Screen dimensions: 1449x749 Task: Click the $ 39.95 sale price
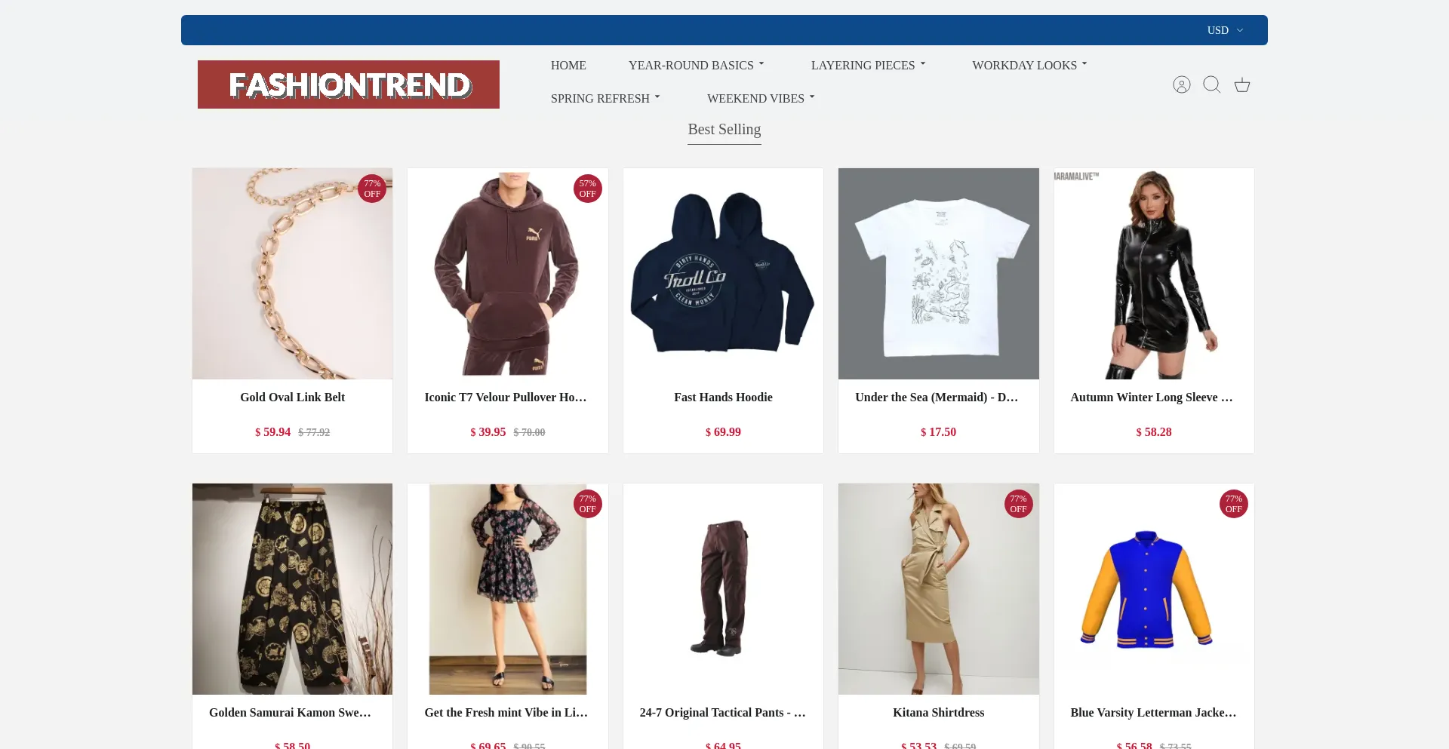[488, 431]
